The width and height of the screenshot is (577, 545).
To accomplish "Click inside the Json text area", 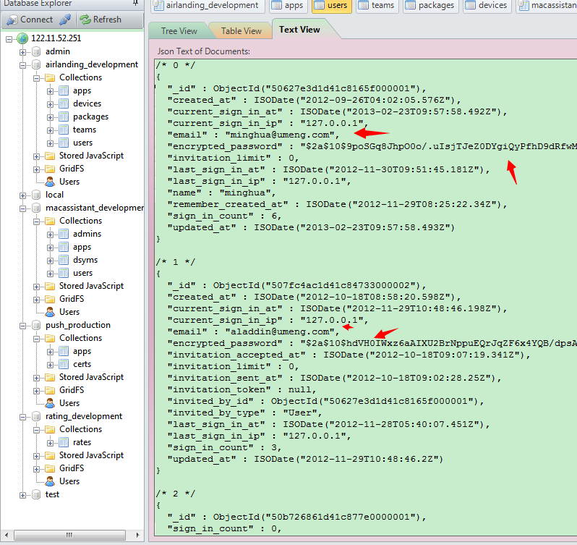I will click(365, 297).
